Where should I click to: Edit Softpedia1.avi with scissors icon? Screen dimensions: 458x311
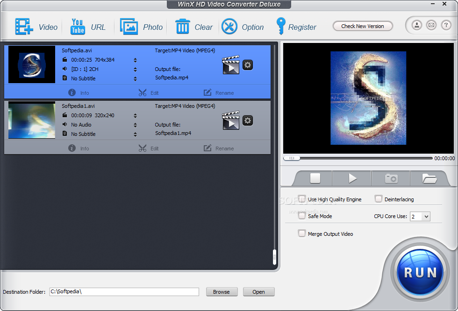[x=149, y=148]
